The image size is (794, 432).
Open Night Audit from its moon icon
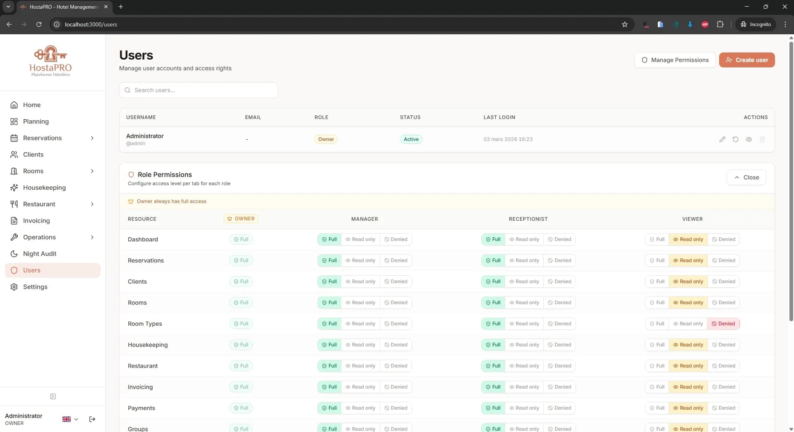[x=14, y=253]
